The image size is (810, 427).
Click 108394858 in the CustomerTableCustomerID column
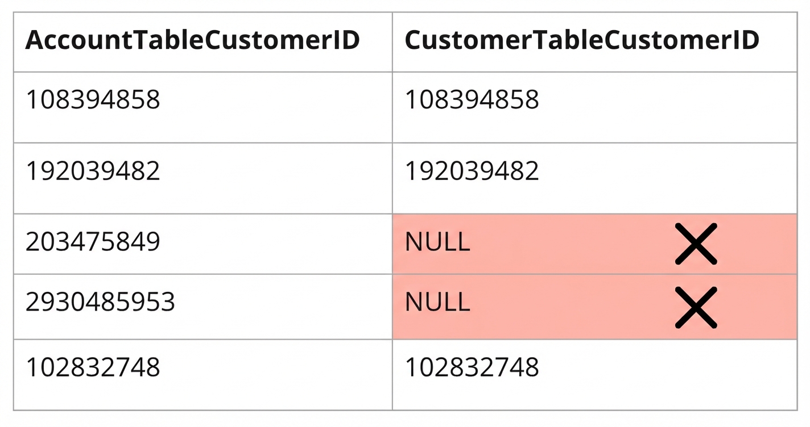472,101
